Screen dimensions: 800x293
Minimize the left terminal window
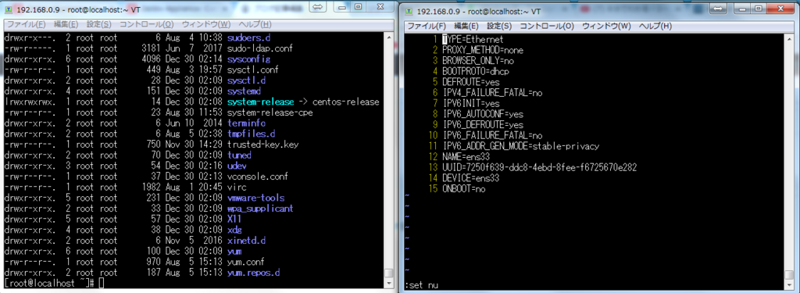point(342,6)
